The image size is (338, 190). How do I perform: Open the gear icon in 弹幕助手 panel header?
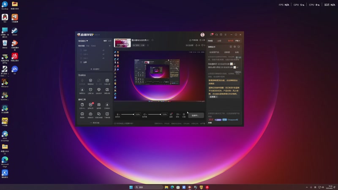[235, 47]
